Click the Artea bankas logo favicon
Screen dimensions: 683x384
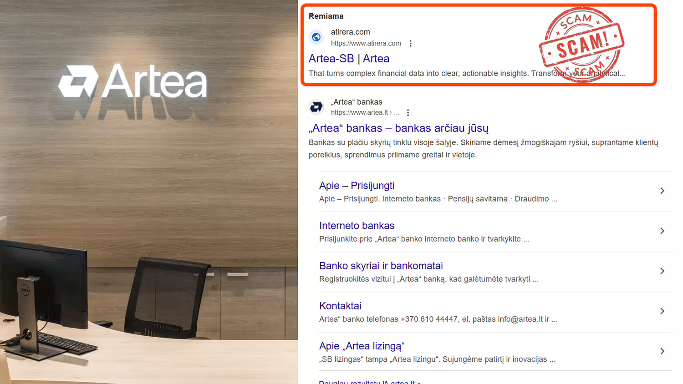[x=316, y=107]
